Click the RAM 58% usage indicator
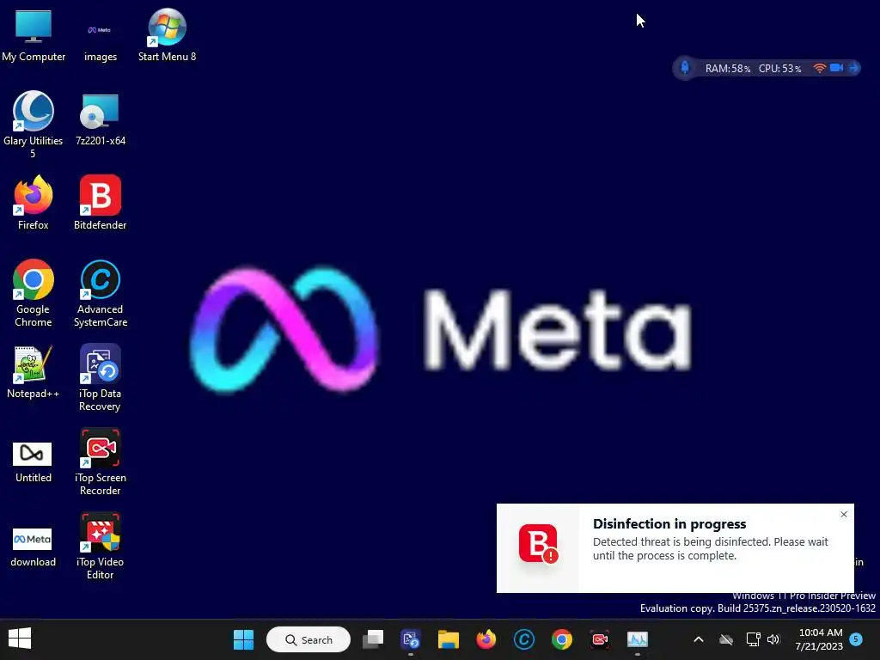 coord(727,69)
